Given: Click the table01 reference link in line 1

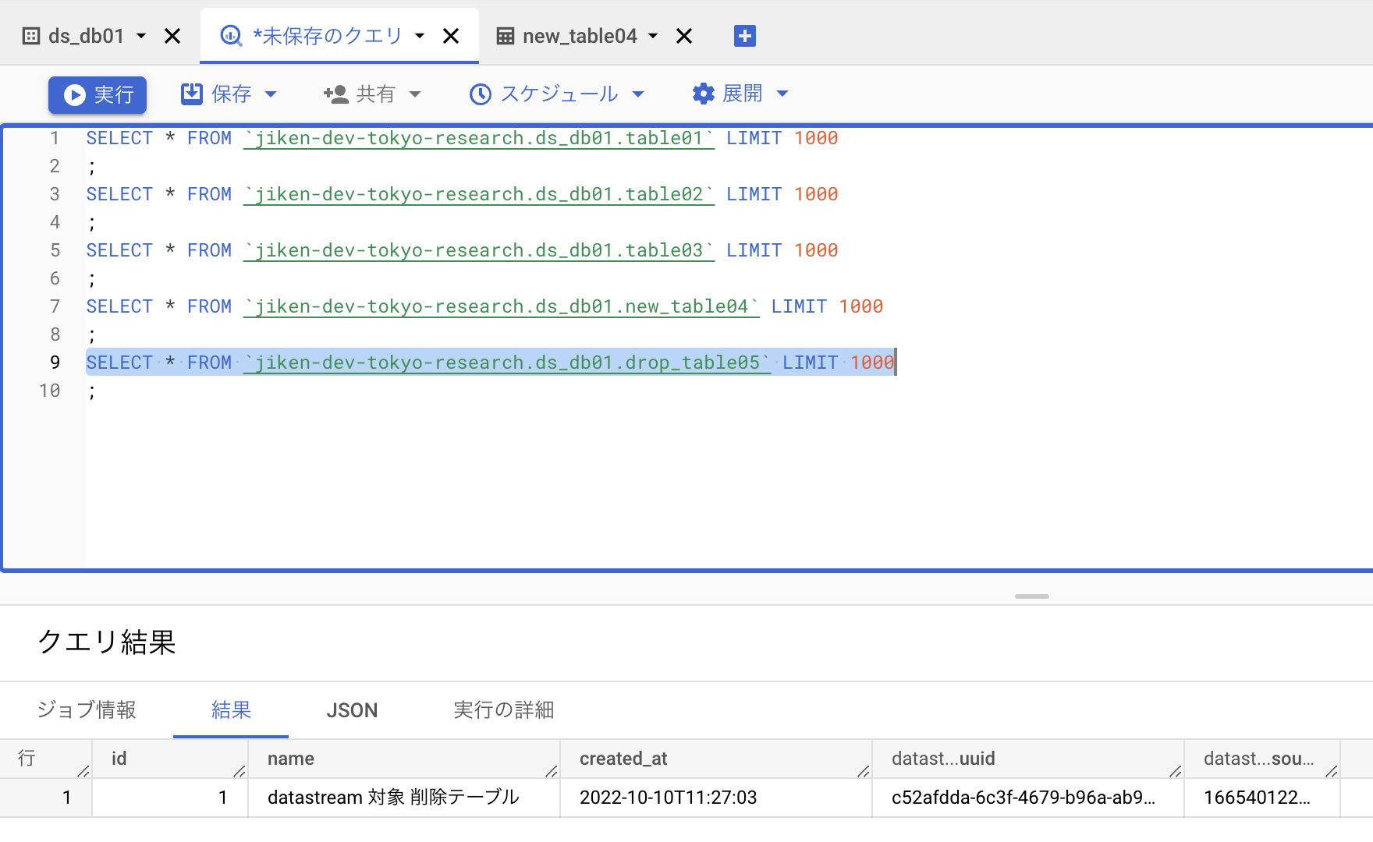Looking at the screenshot, I should click(x=478, y=139).
